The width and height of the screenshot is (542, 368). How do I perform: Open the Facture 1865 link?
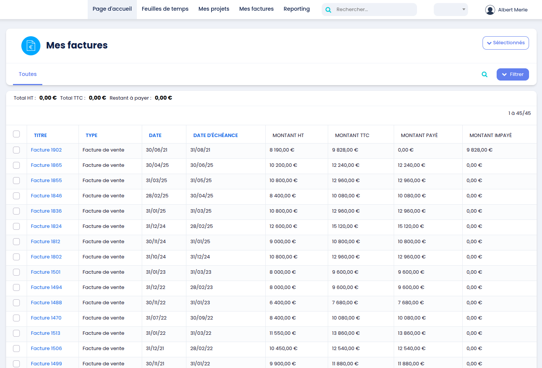point(46,165)
